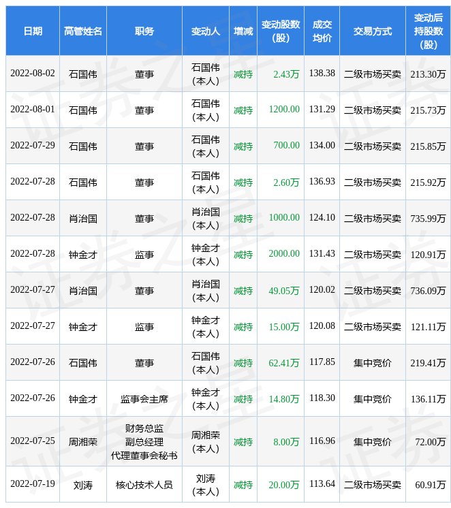Select the 核心技术人员 position cell
Screen dimensions: 451x508
144,485
